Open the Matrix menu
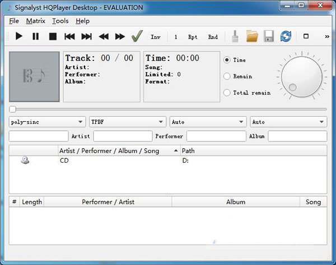This screenshot has width=336, height=265. [x=36, y=21]
